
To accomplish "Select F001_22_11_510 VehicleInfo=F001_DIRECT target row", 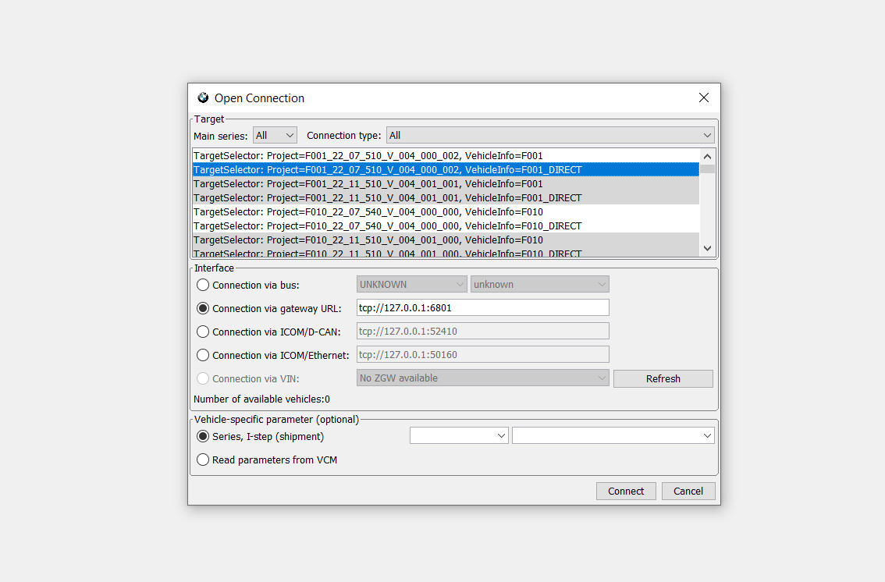I will point(446,198).
